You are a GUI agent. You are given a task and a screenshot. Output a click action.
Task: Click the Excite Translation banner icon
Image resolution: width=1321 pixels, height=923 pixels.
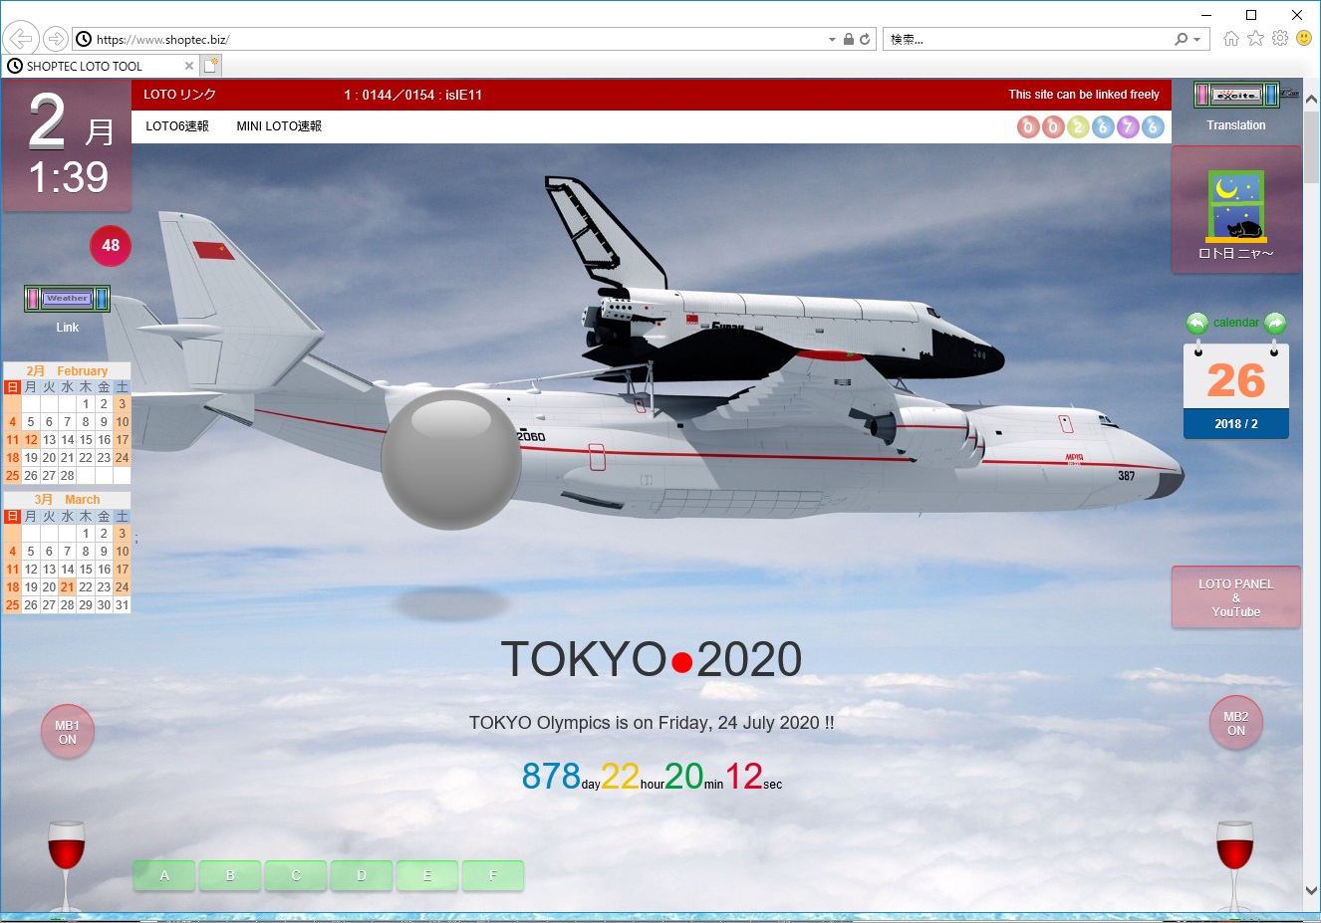(1236, 96)
